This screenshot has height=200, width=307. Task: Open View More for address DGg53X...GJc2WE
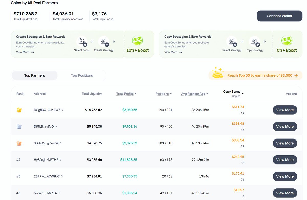(285, 110)
